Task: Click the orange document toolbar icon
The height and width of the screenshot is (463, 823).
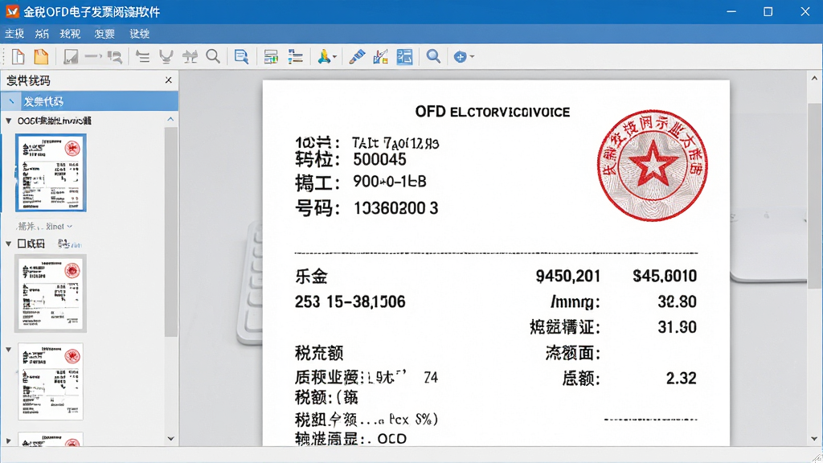Action: (x=41, y=57)
